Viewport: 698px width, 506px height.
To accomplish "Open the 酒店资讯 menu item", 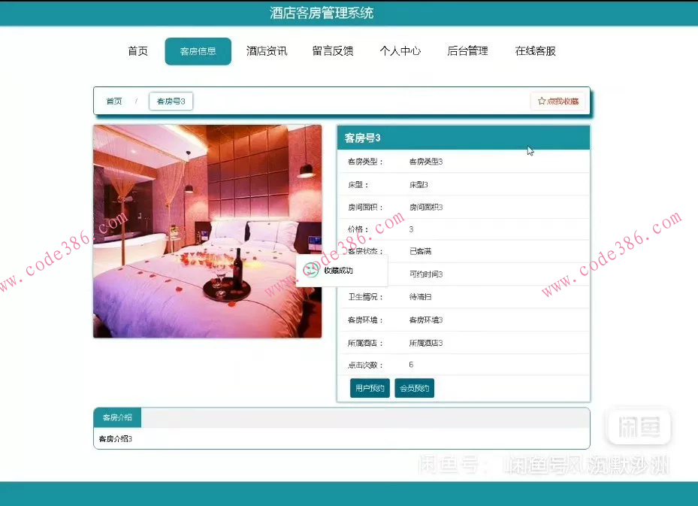I will (x=267, y=50).
